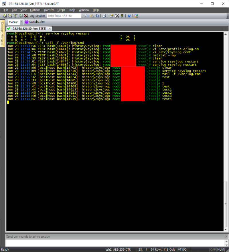Open the Transfer menu

49,10
